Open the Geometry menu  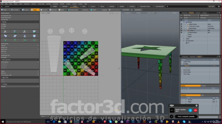tap(27, 4)
